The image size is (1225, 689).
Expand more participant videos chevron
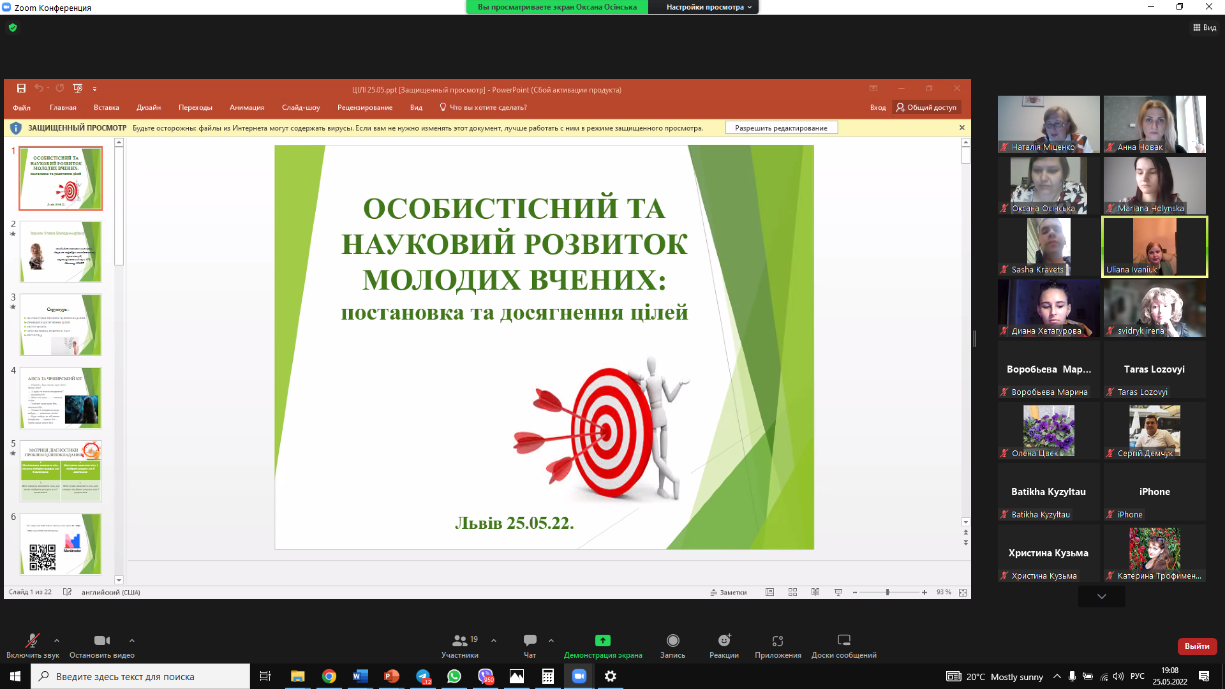(1101, 596)
